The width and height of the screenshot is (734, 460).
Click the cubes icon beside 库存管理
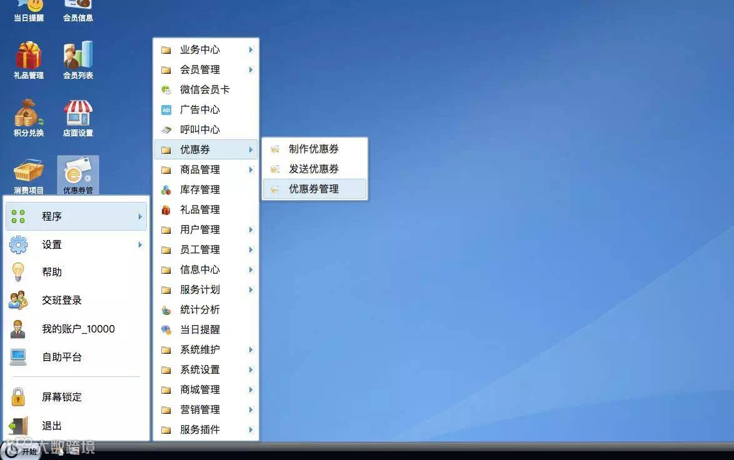coord(166,189)
